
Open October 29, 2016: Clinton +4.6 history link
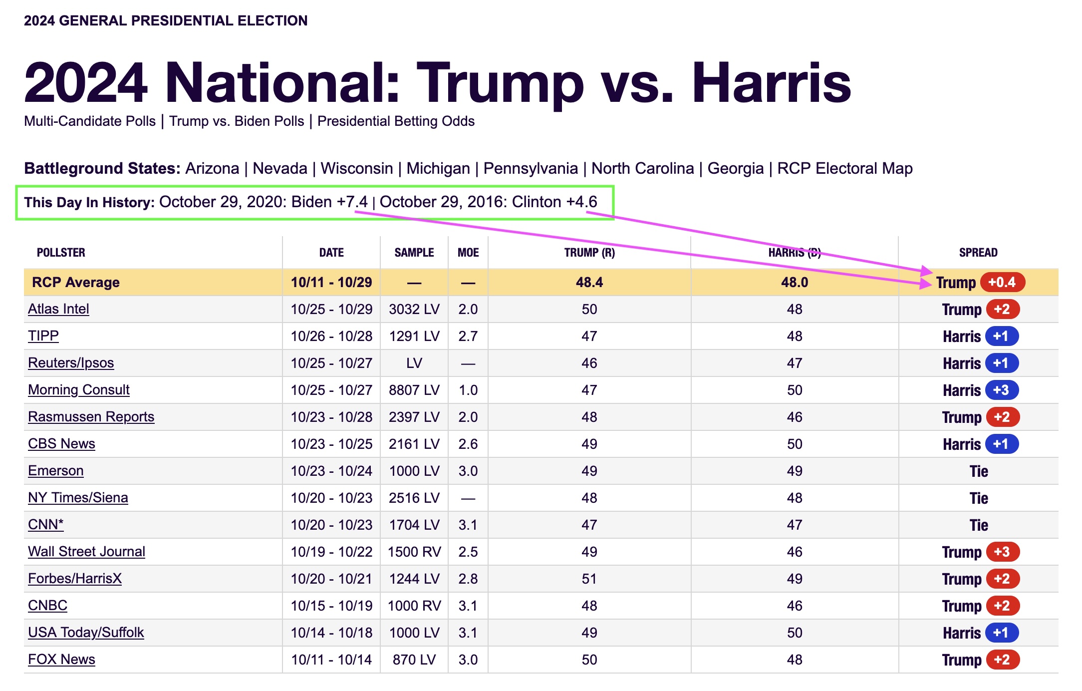pos(488,202)
